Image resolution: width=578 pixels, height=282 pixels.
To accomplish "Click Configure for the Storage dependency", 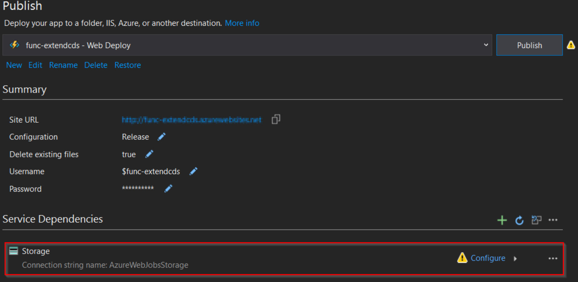I will 488,258.
